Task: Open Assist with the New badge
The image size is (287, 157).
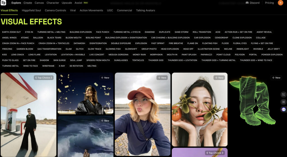Action: (81, 3)
